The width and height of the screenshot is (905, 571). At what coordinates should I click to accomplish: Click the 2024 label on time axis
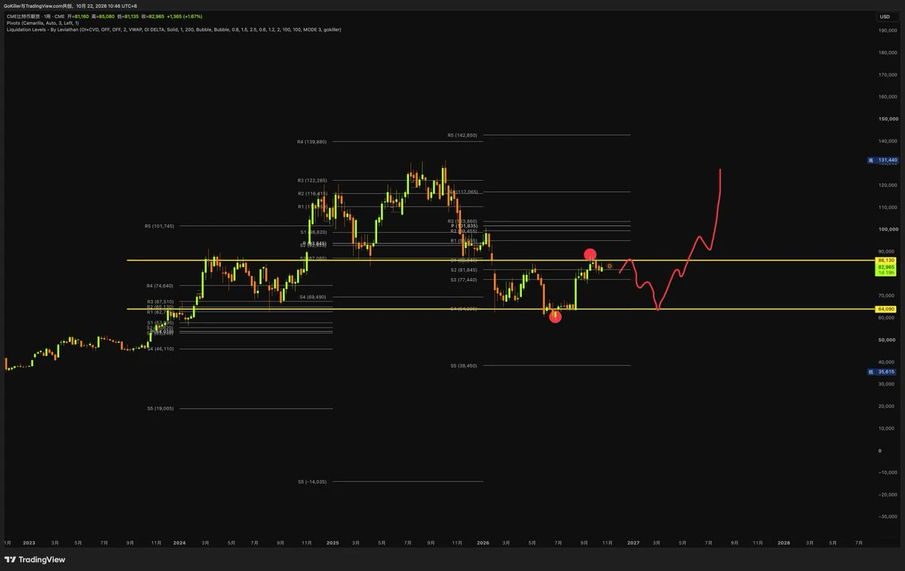(x=179, y=542)
